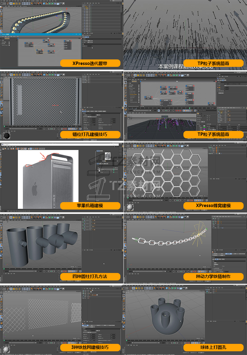Click red Record button in 种动力学铁链制作 timeline
Image resolution: width=247 pixels, height=355 pixels.
(194, 271)
